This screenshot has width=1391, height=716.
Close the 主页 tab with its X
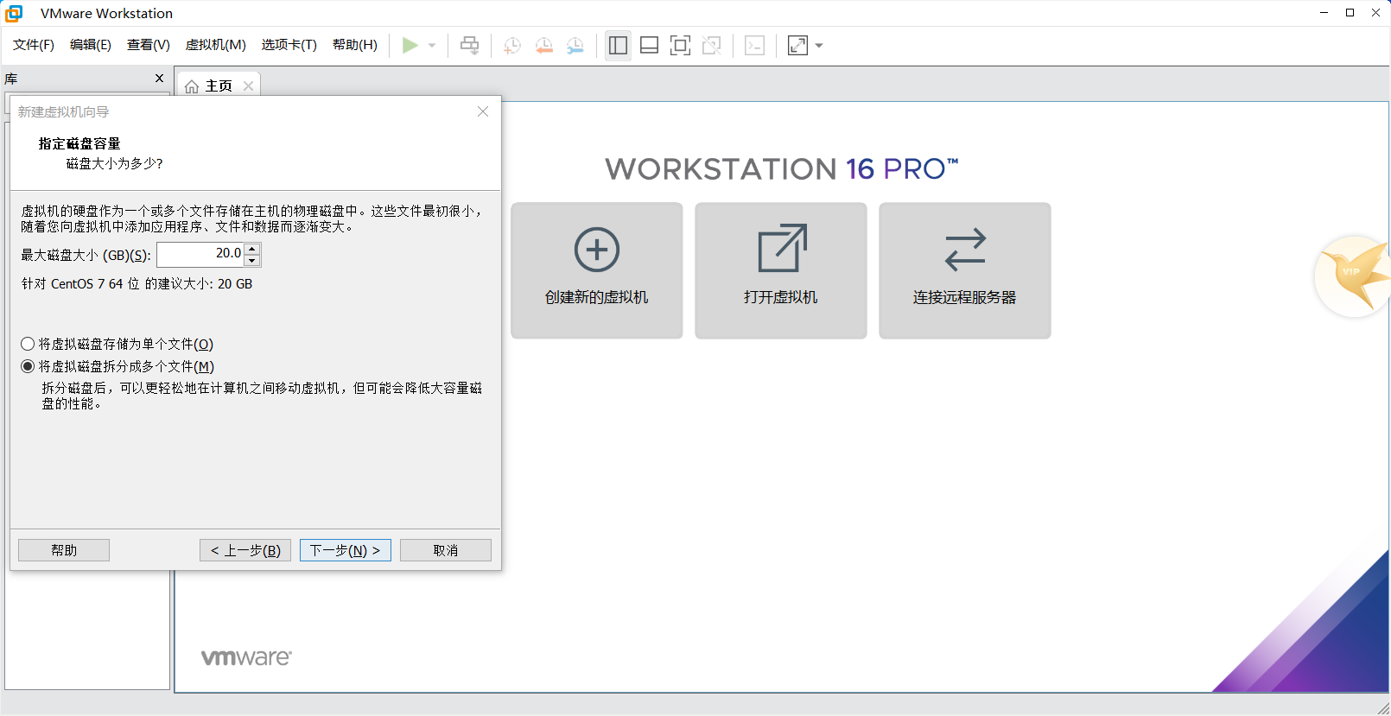point(248,86)
